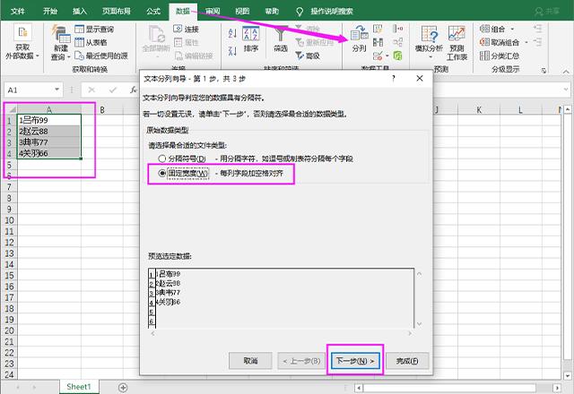Switch to the Insert (插入) tab
This screenshot has width=574, height=394.
pos(80,11)
